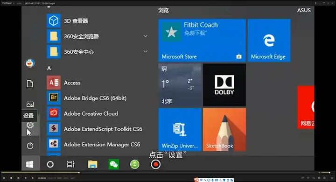Open the WinZip Universal tile

[180, 129]
